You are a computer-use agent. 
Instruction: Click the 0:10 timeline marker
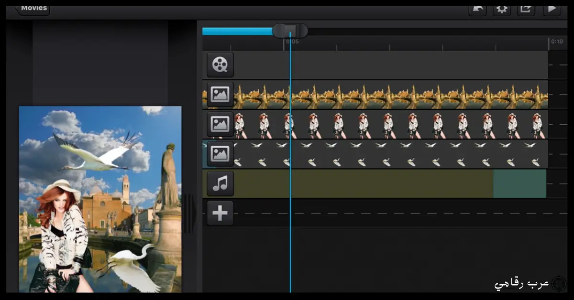556,42
